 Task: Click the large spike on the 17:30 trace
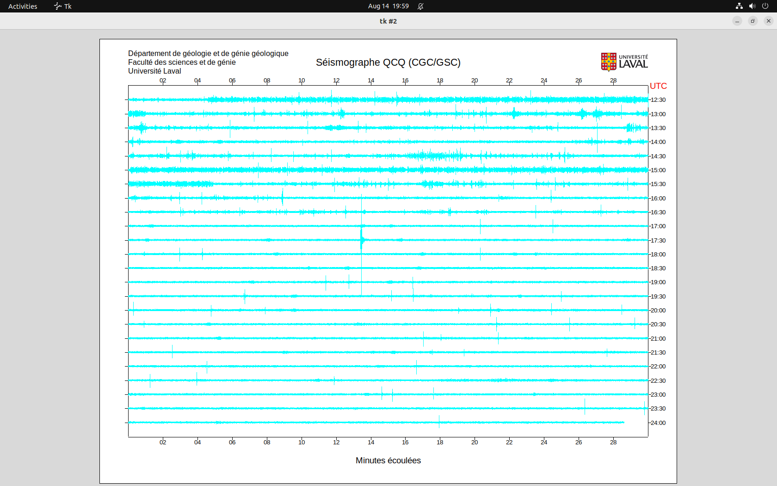point(362,240)
